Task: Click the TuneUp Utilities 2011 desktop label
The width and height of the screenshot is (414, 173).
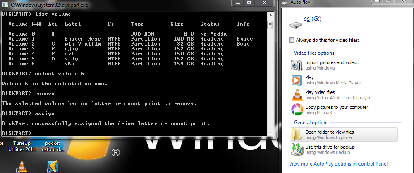Action: [22, 147]
